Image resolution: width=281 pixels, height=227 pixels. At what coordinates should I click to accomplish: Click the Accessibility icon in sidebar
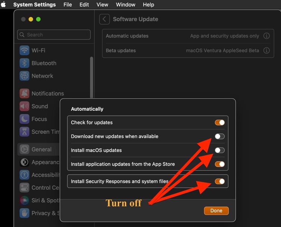click(24, 175)
